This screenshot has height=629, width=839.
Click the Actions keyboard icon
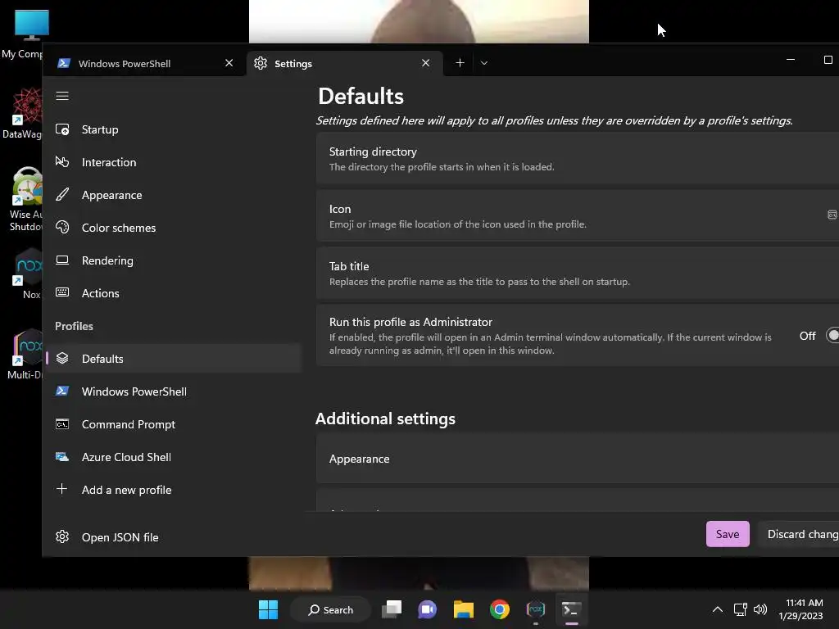click(x=62, y=292)
